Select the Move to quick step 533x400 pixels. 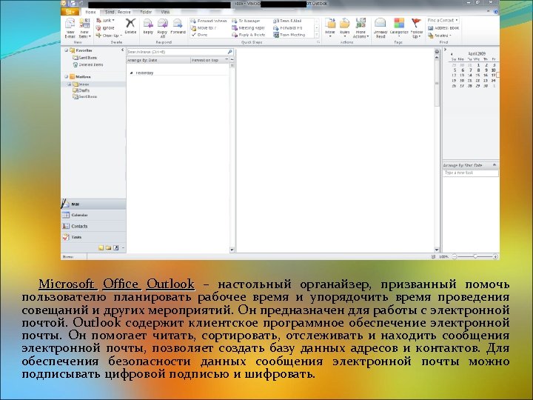[204, 28]
